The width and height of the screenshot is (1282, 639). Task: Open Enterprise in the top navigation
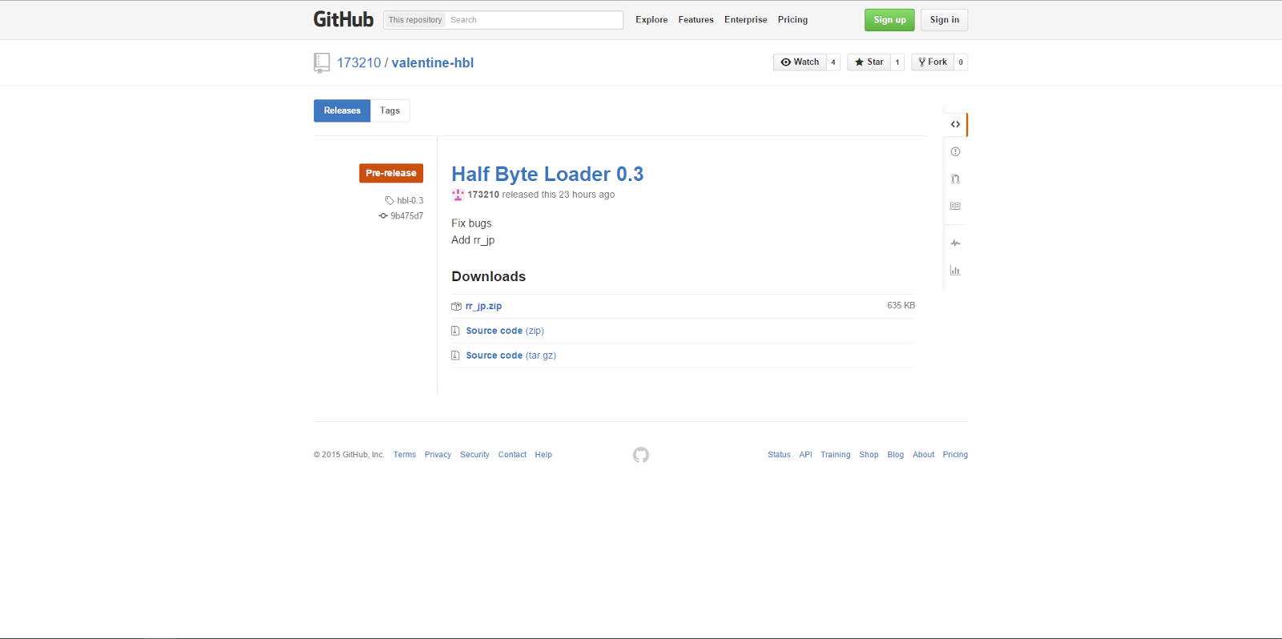[745, 20]
